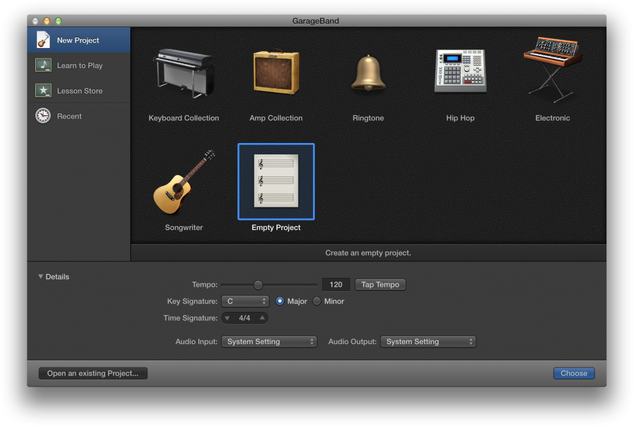
Task: Go to the Lesson Store section
Action: (x=79, y=91)
